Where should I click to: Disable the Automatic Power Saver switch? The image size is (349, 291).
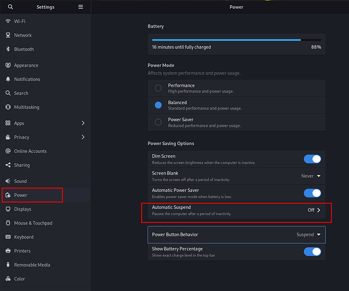[312, 193]
